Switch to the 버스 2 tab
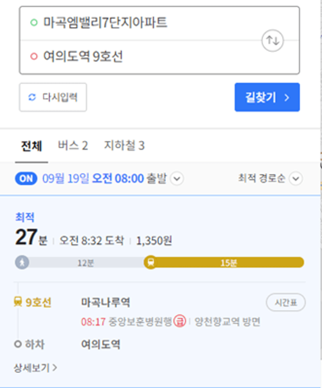This screenshot has height=388, width=322. coord(73,146)
